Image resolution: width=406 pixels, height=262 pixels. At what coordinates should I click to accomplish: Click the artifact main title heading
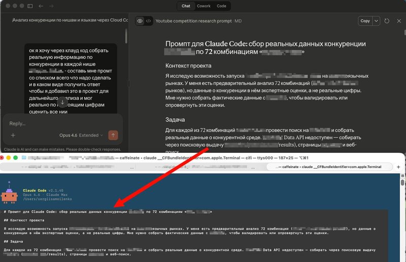(x=265, y=48)
